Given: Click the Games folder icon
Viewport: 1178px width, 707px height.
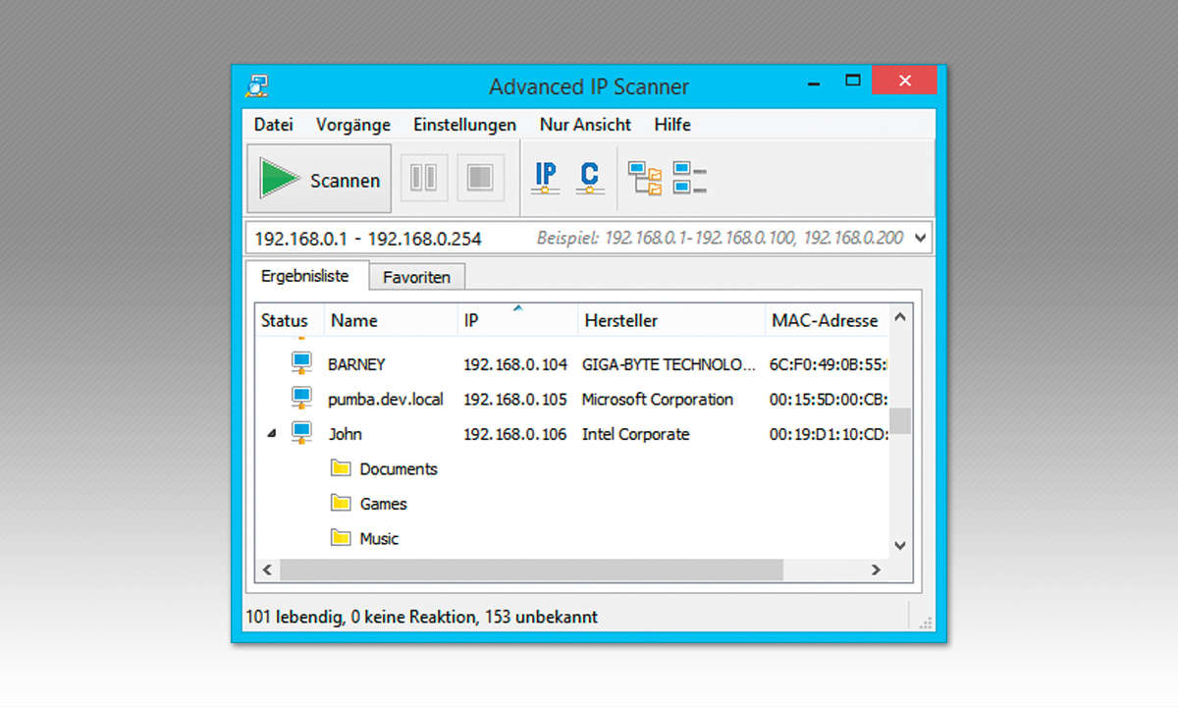Looking at the screenshot, I should tap(341, 503).
